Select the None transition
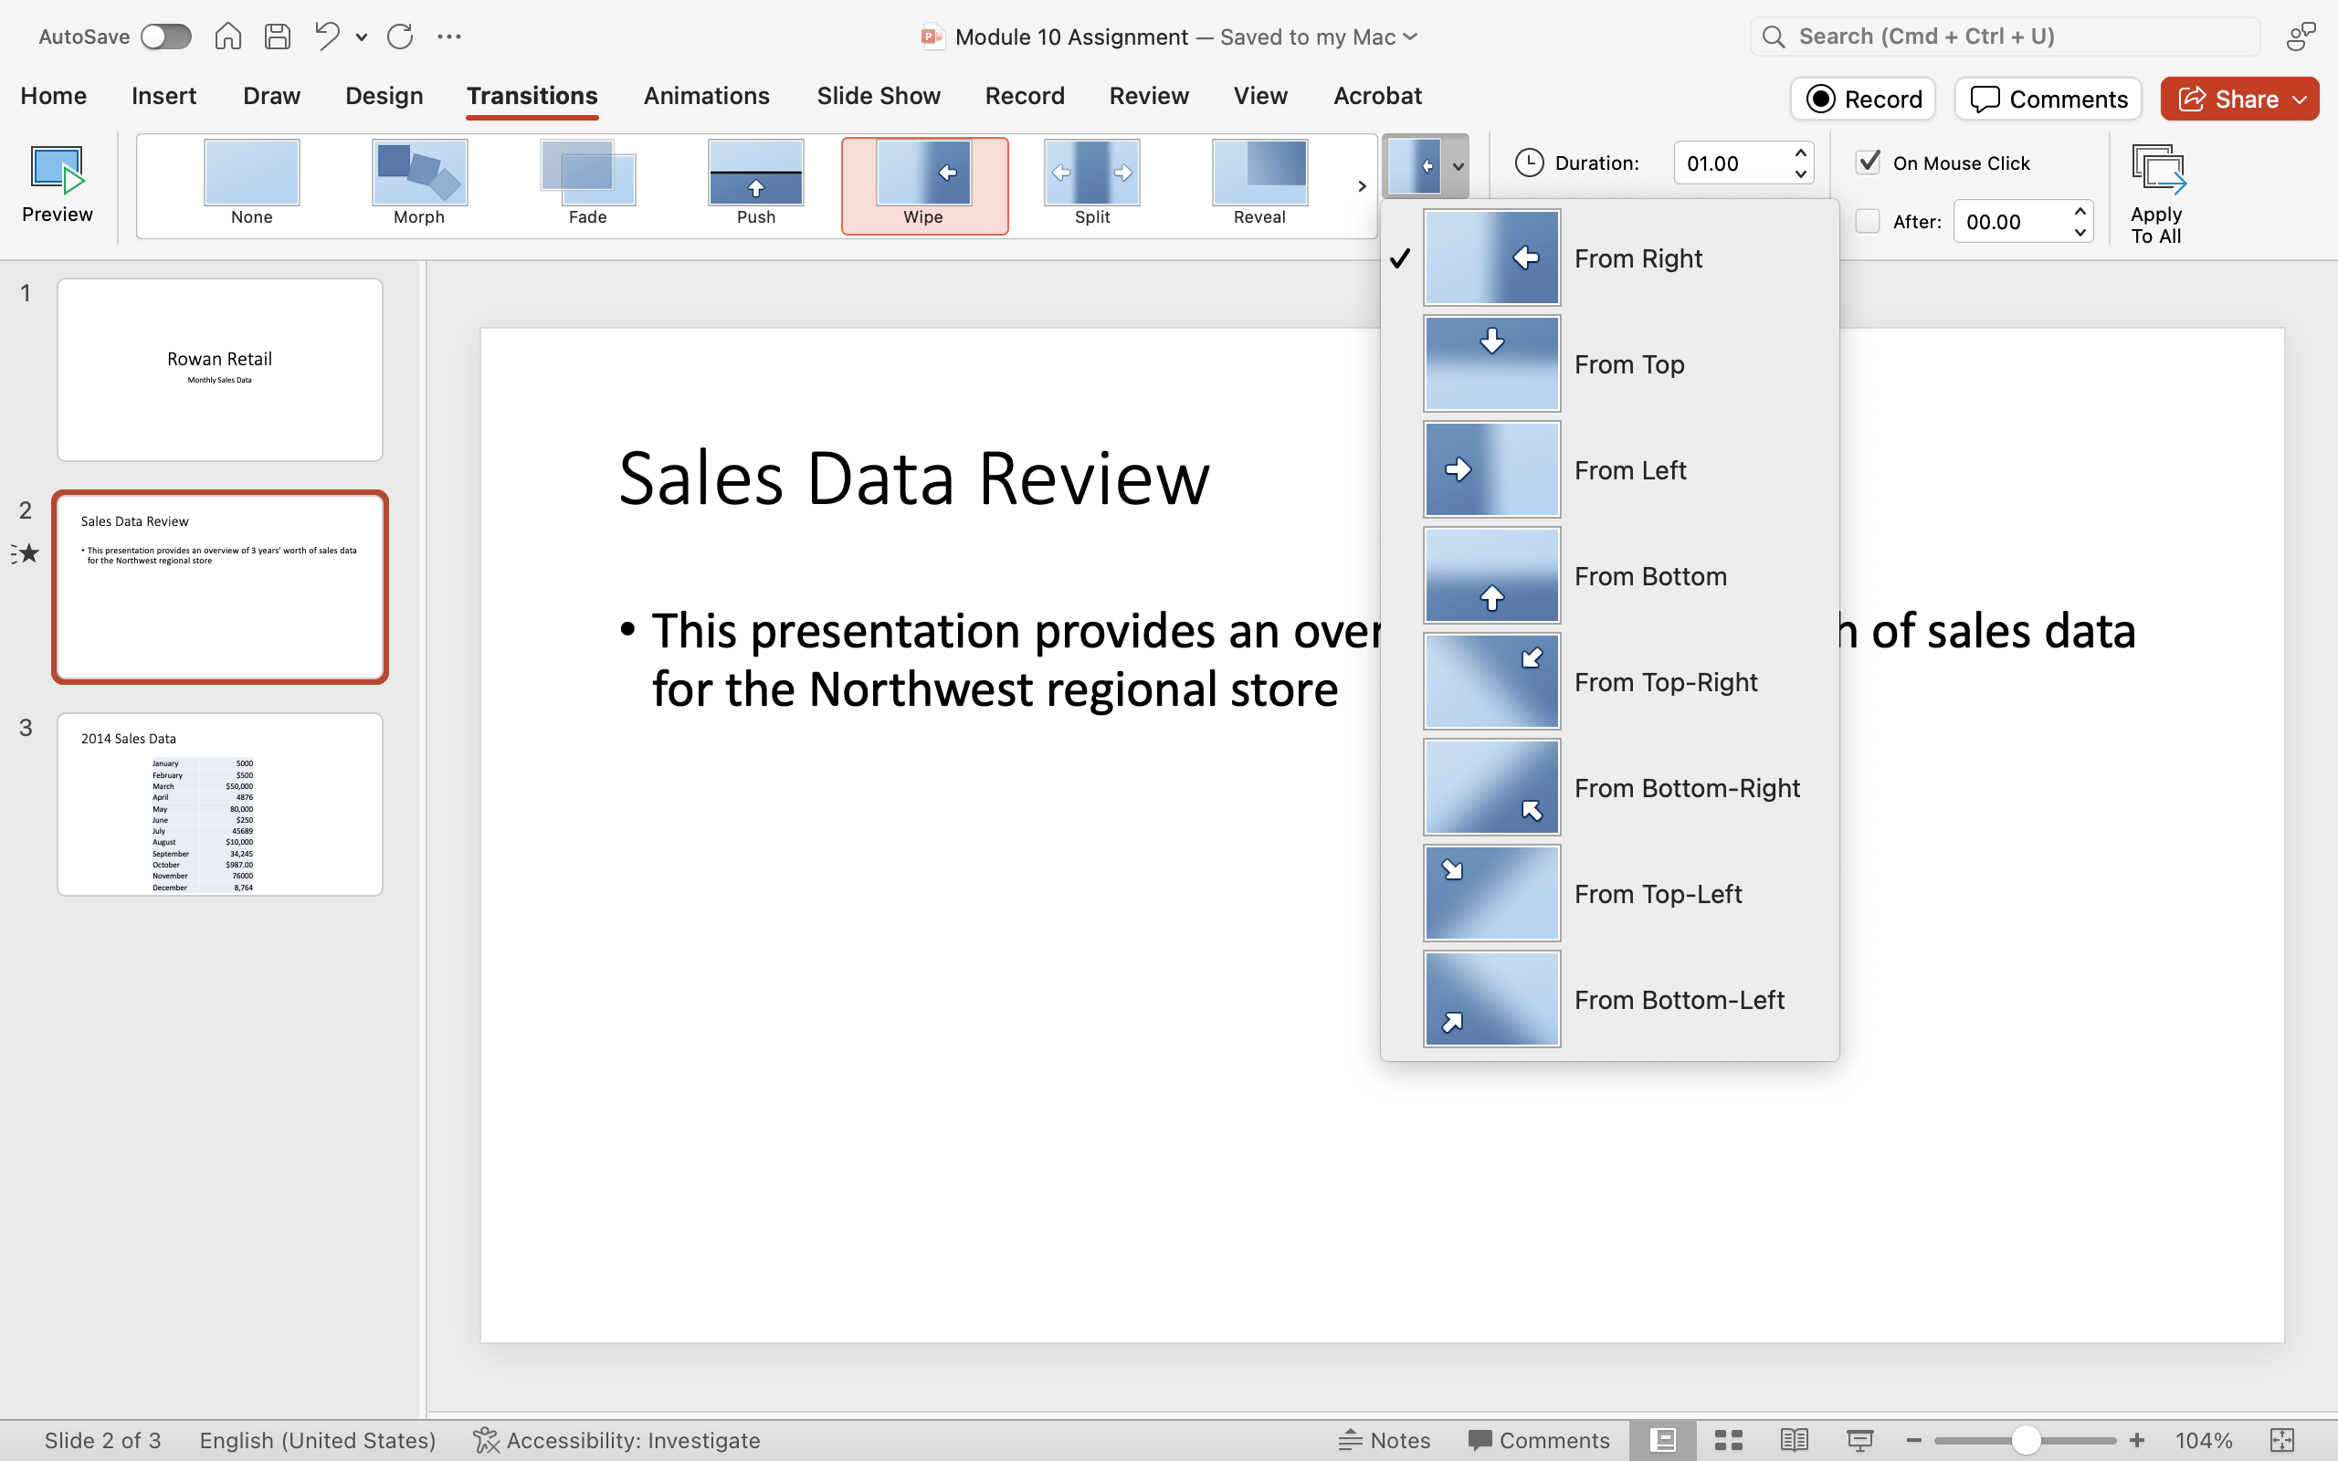Image resolution: width=2338 pixels, height=1461 pixels. pyautogui.click(x=251, y=184)
